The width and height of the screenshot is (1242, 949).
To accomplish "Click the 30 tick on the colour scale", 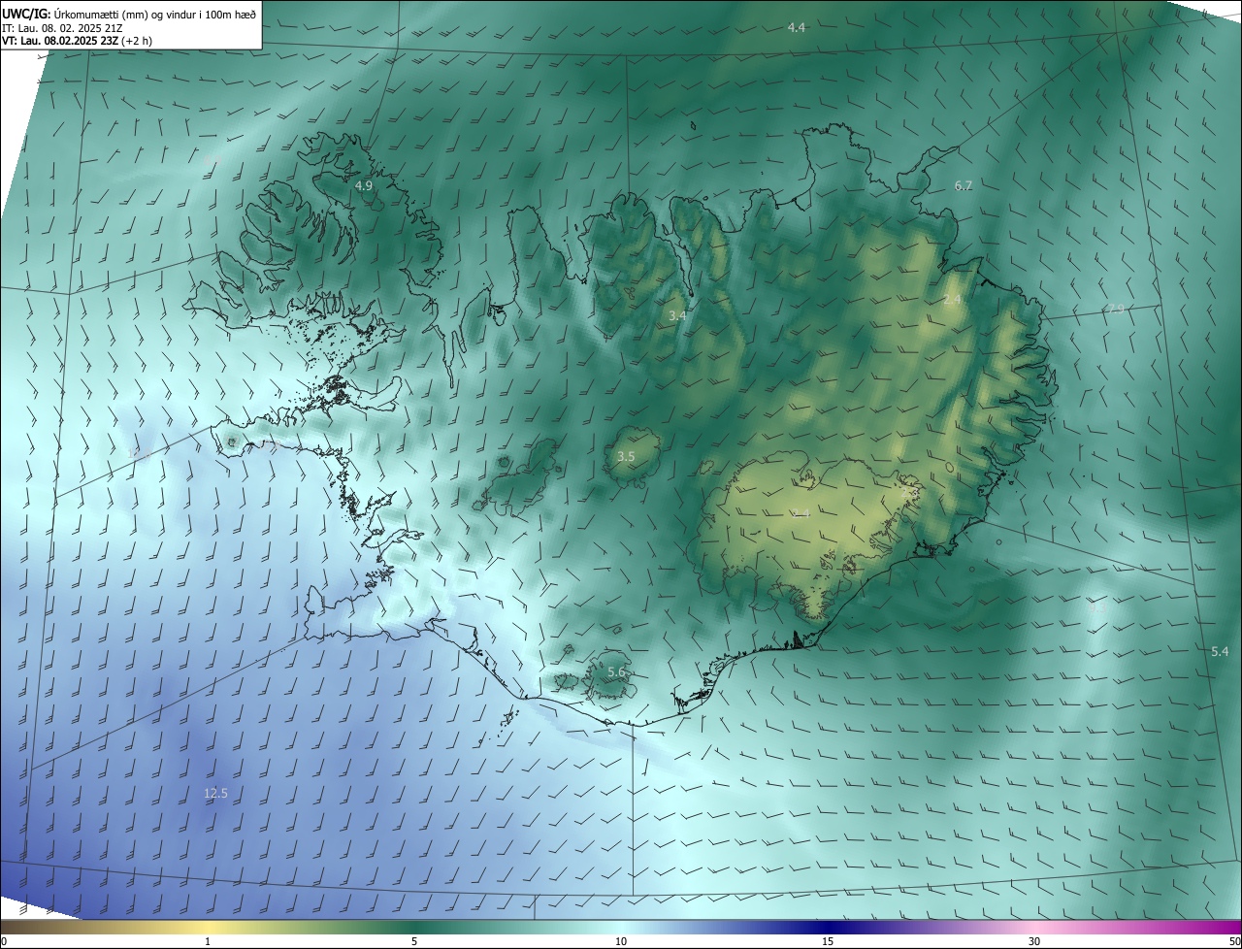I will [x=1034, y=941].
